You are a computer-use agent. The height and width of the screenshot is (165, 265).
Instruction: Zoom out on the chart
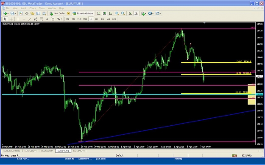click(123, 14)
